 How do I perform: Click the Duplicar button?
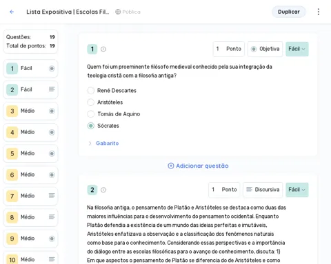[289, 12]
